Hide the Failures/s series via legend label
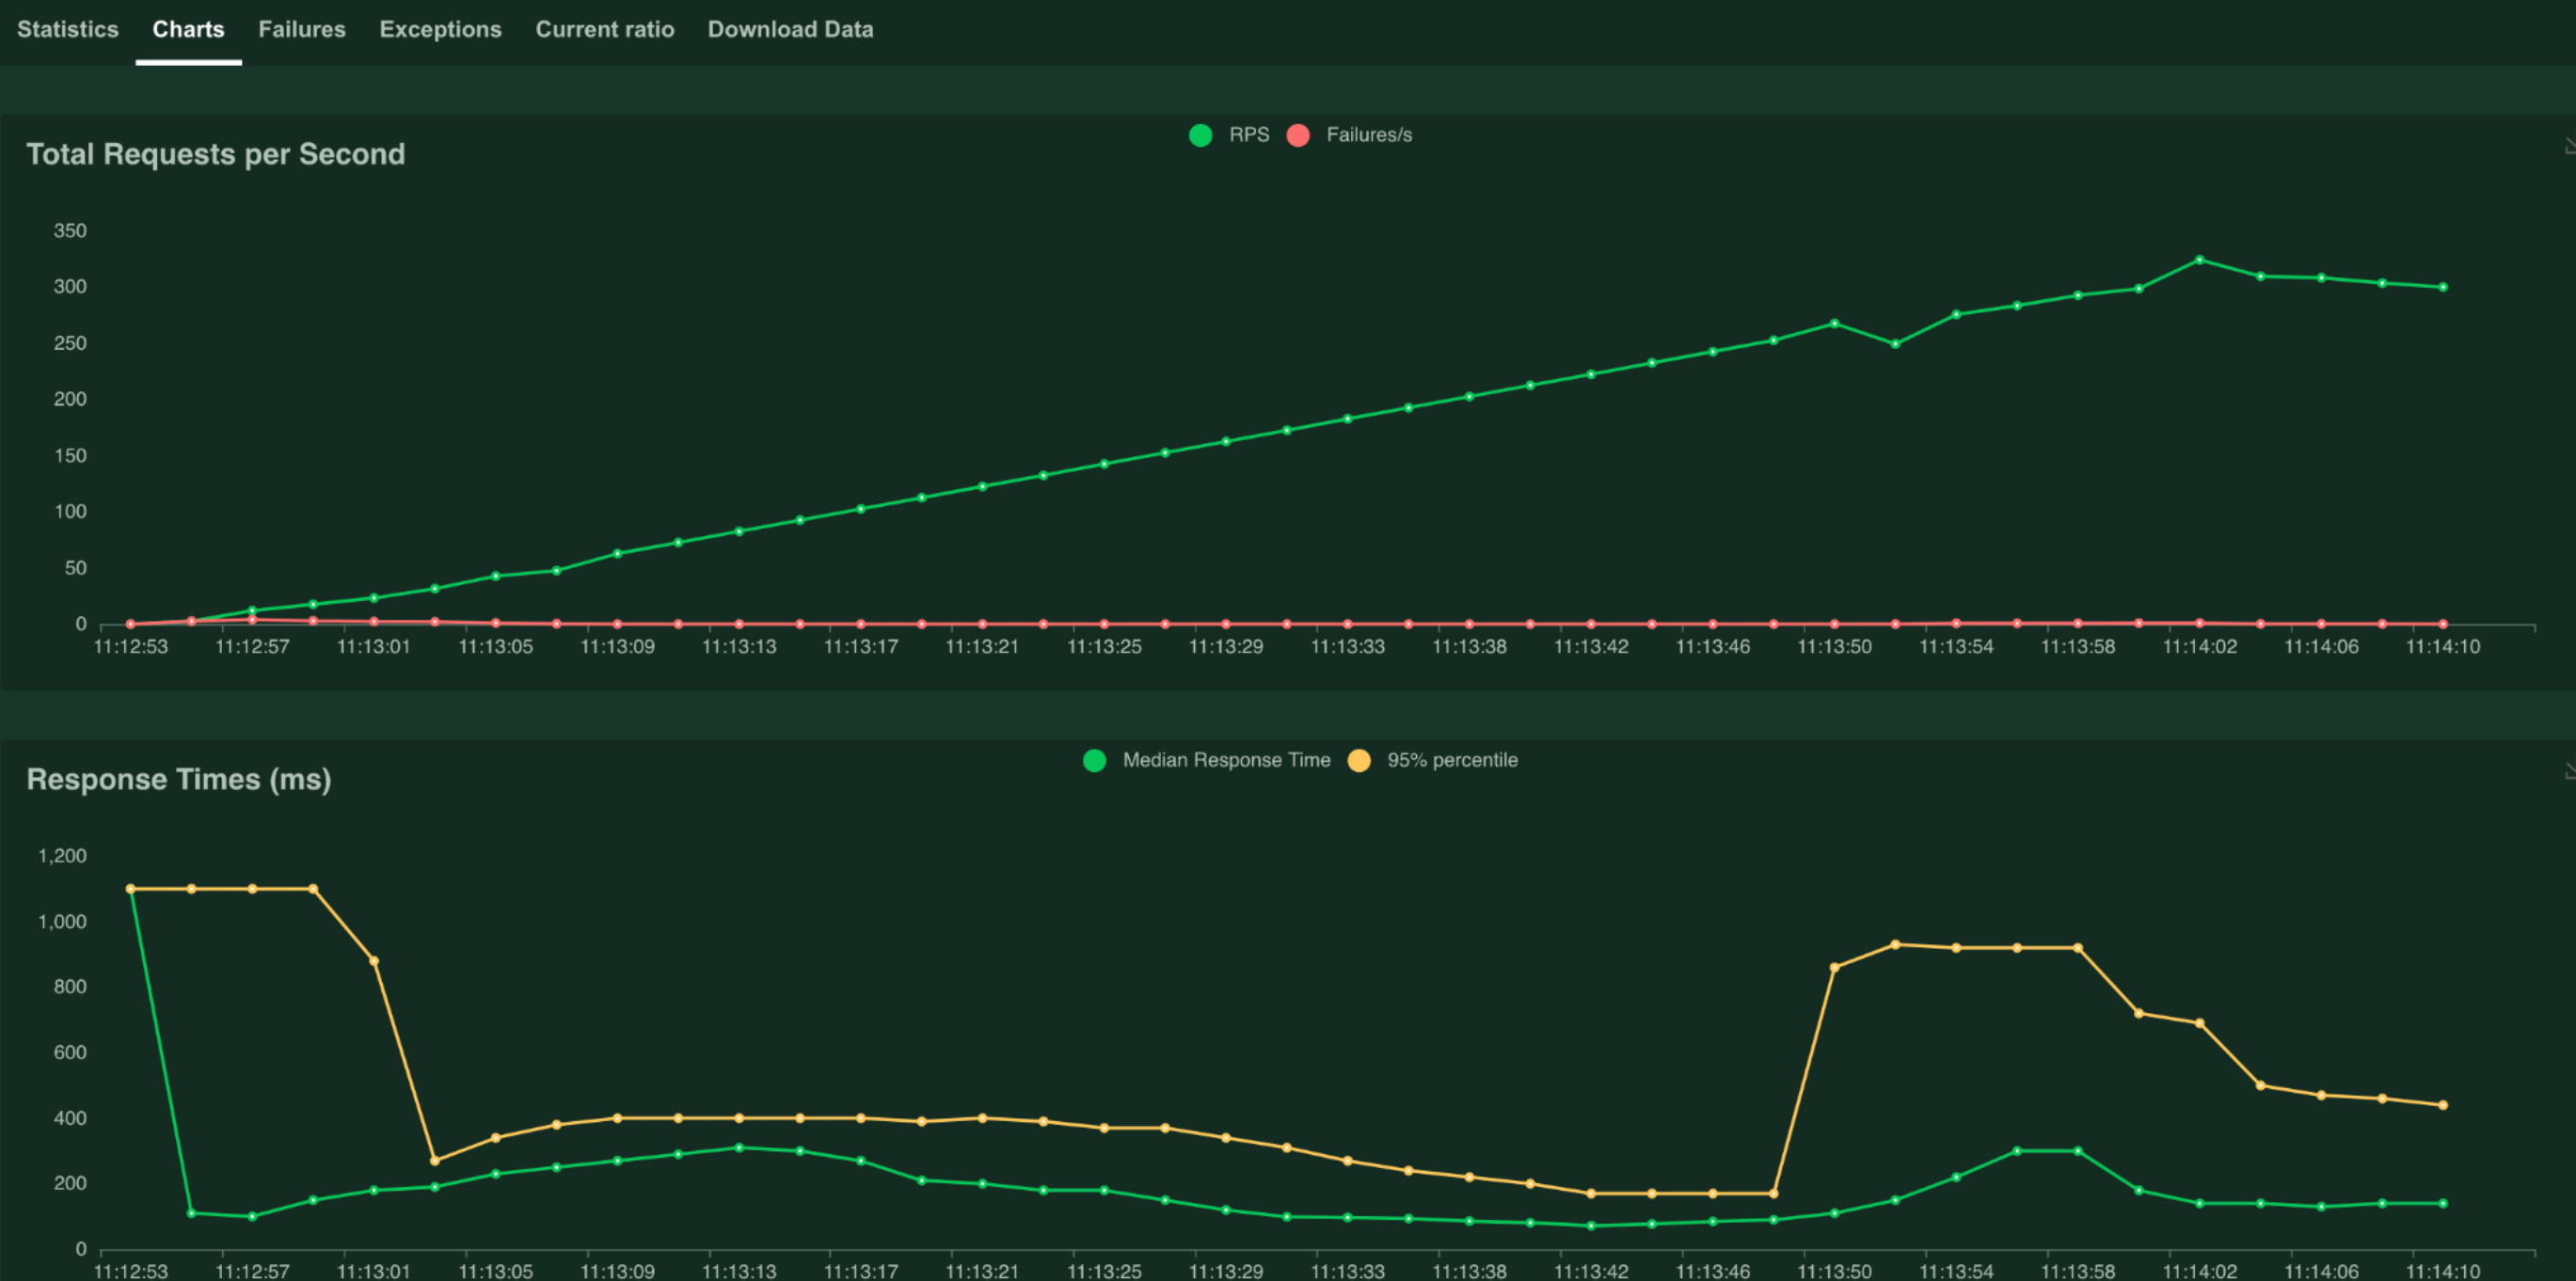This screenshot has width=2576, height=1281. 1368,135
